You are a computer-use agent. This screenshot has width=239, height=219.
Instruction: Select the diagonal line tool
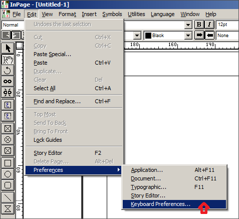click(8, 197)
